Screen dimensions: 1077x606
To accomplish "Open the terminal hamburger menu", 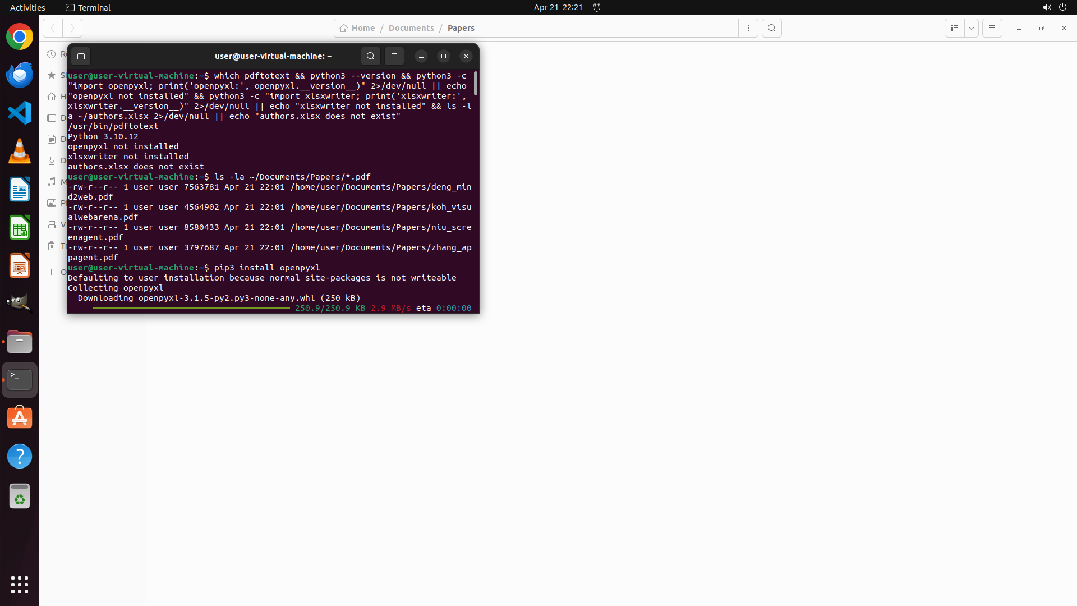I will 394,56.
